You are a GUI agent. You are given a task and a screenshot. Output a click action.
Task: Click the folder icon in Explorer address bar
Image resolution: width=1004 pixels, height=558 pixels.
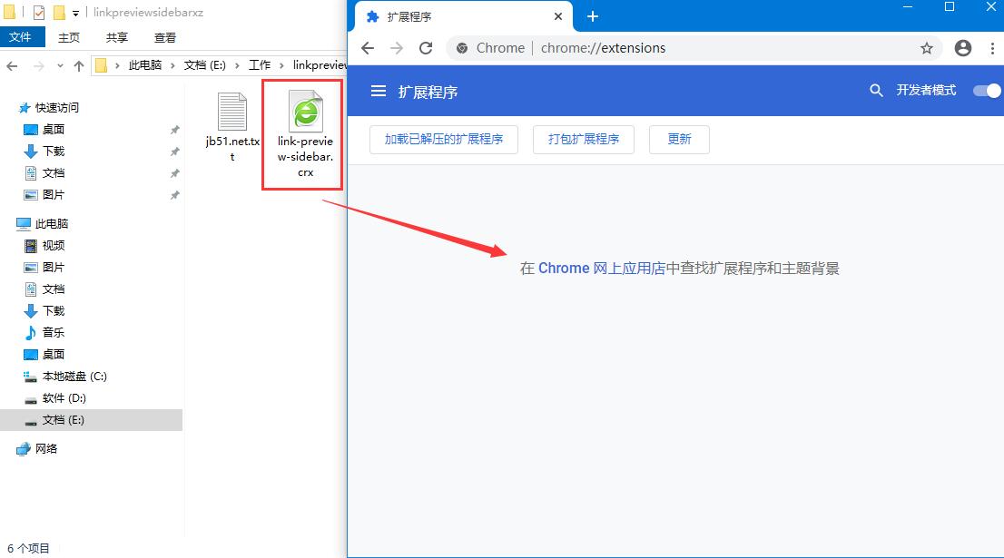(101, 65)
